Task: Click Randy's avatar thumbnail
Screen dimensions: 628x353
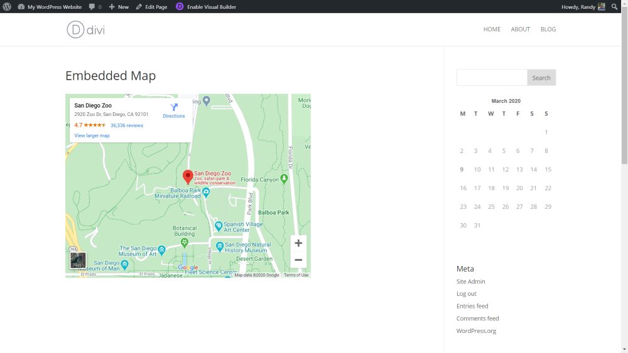Action: pos(602,6)
